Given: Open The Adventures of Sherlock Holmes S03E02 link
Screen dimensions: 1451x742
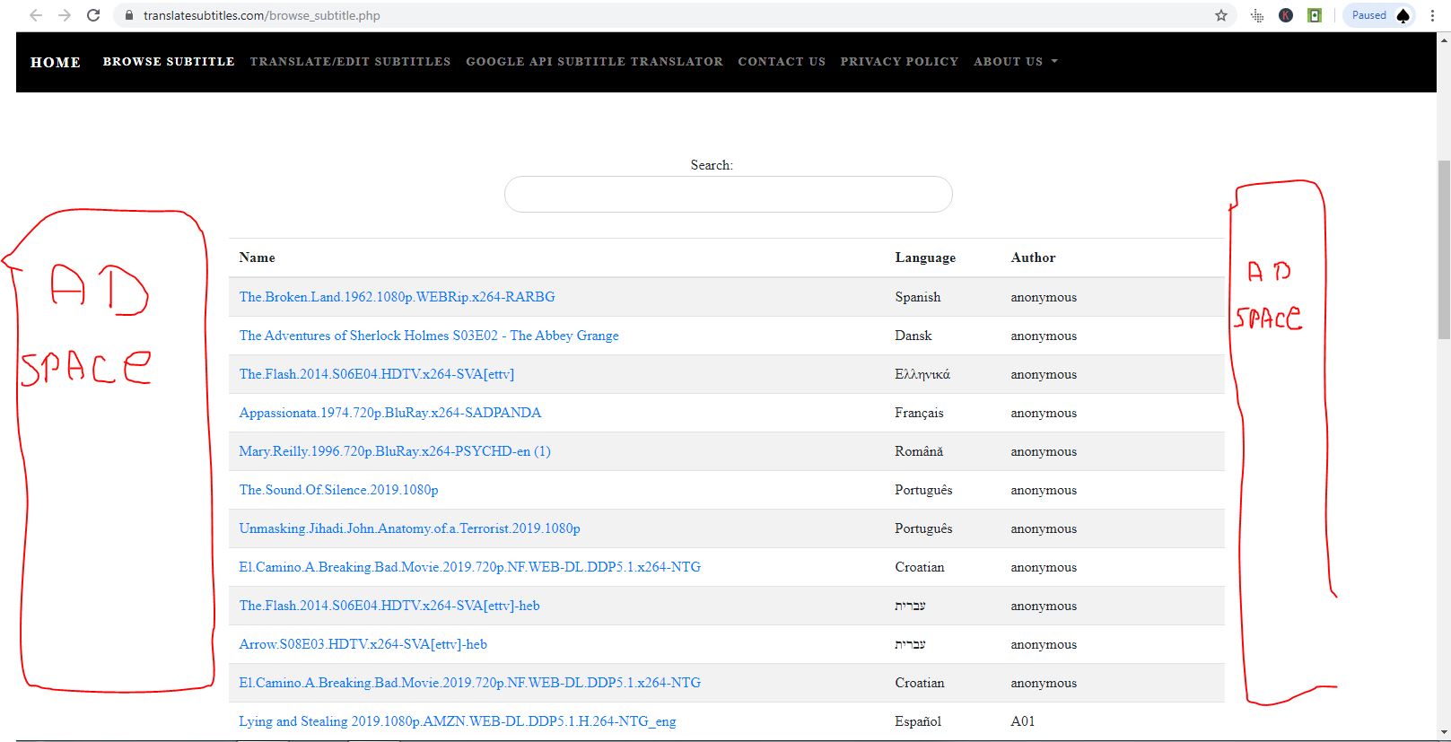Looking at the screenshot, I should point(429,336).
